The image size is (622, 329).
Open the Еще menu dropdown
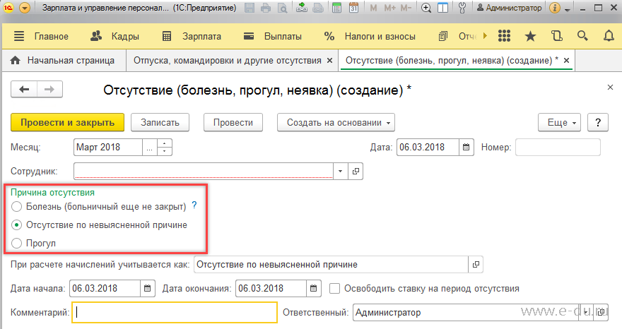(x=559, y=122)
